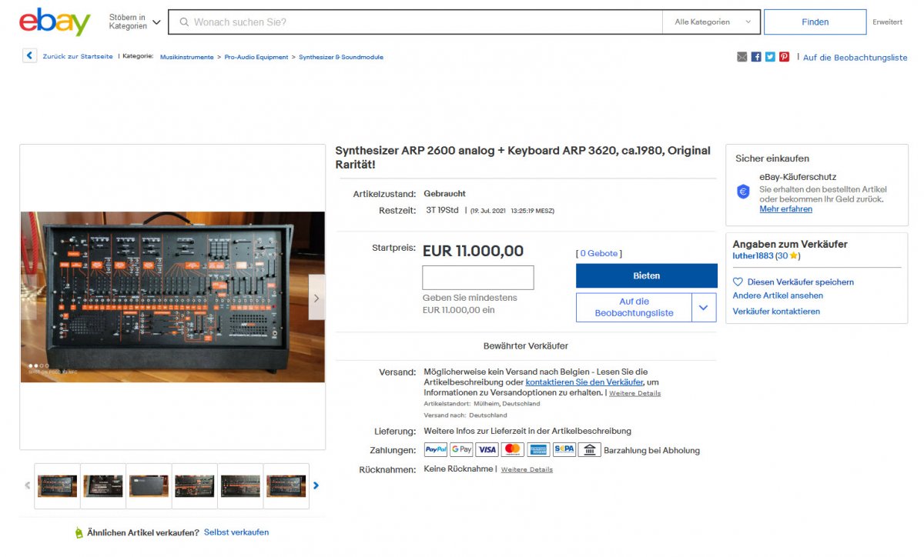This screenshot has width=924, height=557.
Task: Click the SEPA payment icon
Action: click(x=564, y=450)
